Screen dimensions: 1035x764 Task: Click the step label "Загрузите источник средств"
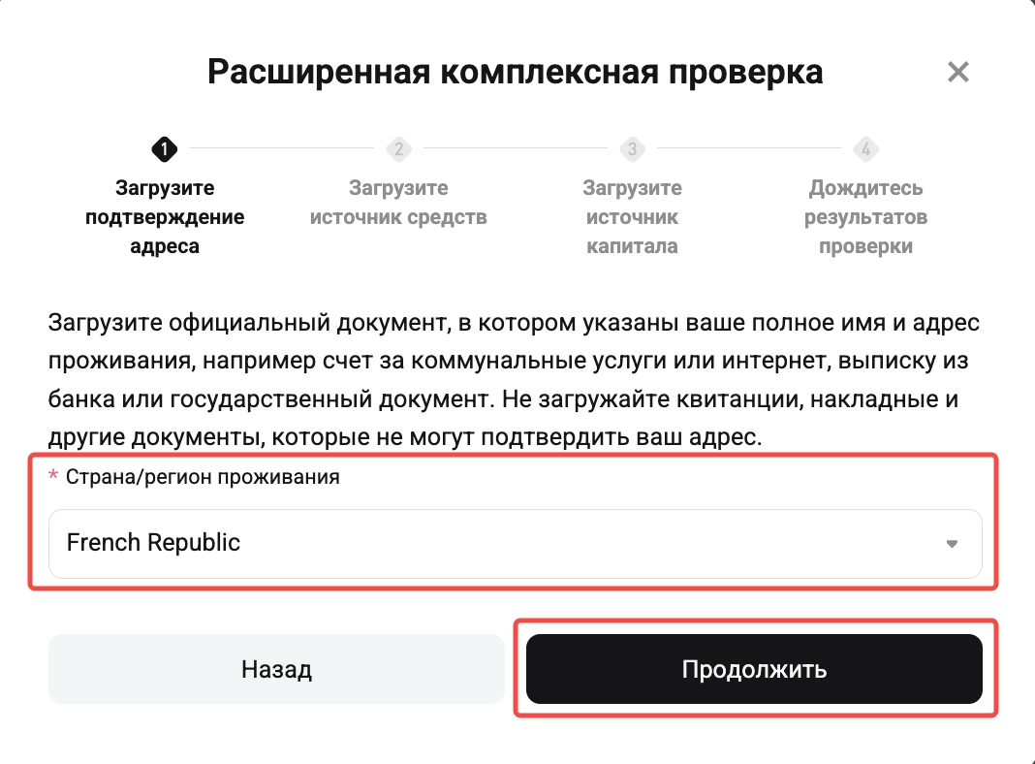pos(398,202)
